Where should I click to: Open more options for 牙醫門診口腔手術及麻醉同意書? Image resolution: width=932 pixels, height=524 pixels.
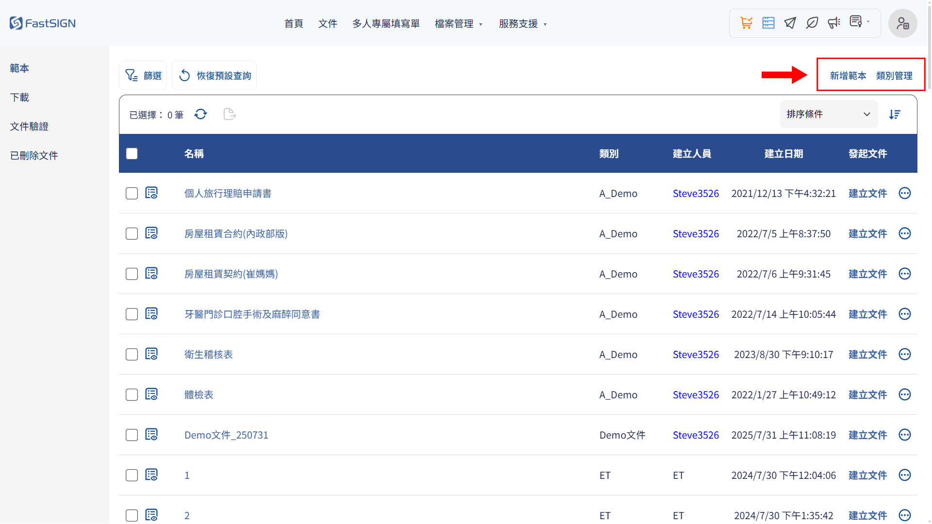tap(904, 314)
